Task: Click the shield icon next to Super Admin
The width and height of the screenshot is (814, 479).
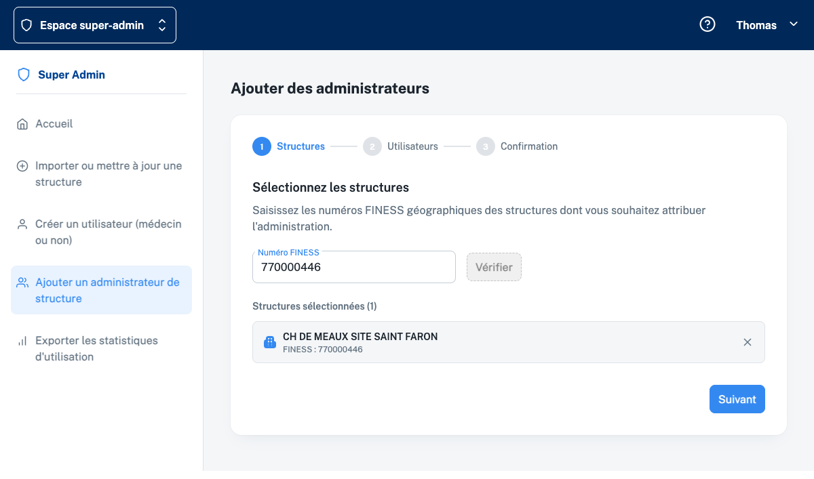Action: 24,74
